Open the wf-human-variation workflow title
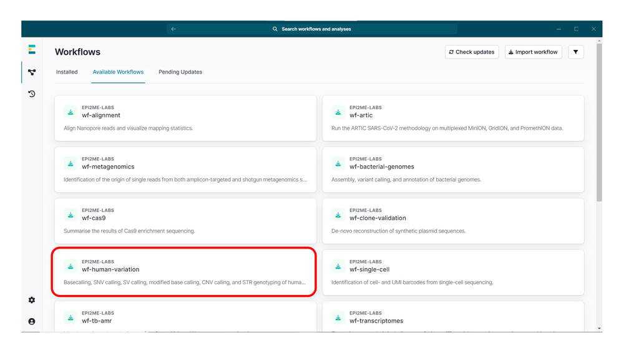 110,269
